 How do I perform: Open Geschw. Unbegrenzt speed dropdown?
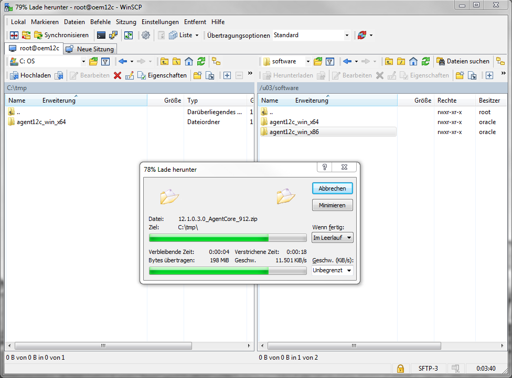333,271
